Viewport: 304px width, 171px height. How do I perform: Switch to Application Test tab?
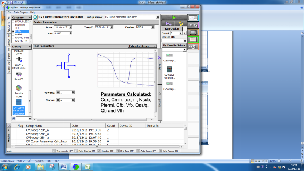pyautogui.click(x=8, y=24)
